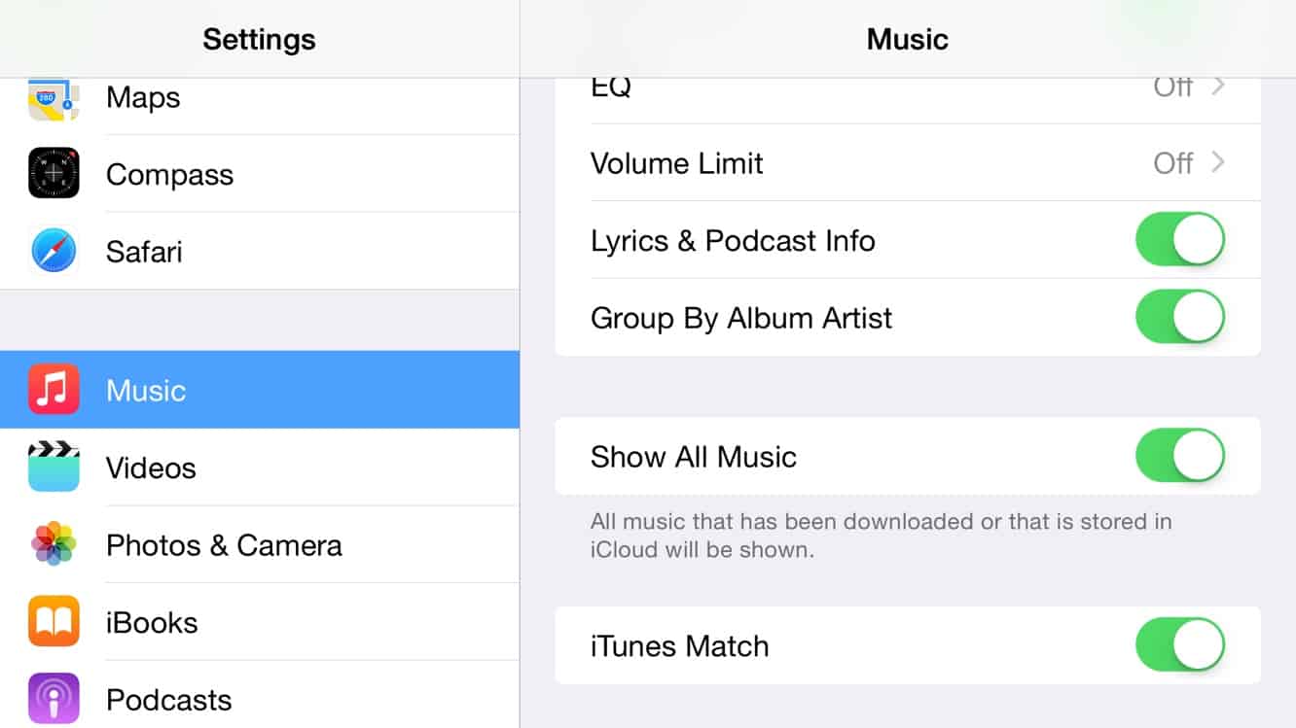
Task: Open the Volume Limit Off value
Action: coord(1172,162)
